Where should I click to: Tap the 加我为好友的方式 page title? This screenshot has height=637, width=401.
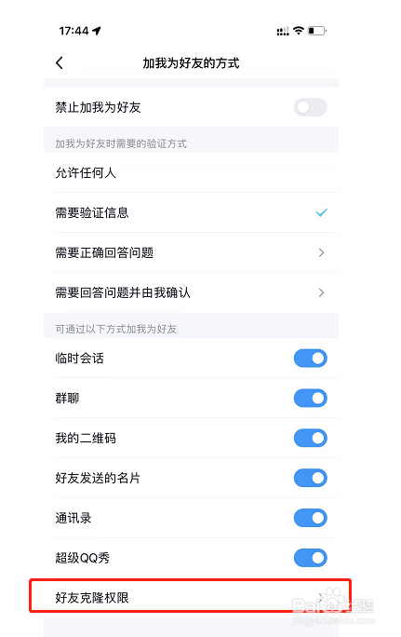tap(191, 63)
